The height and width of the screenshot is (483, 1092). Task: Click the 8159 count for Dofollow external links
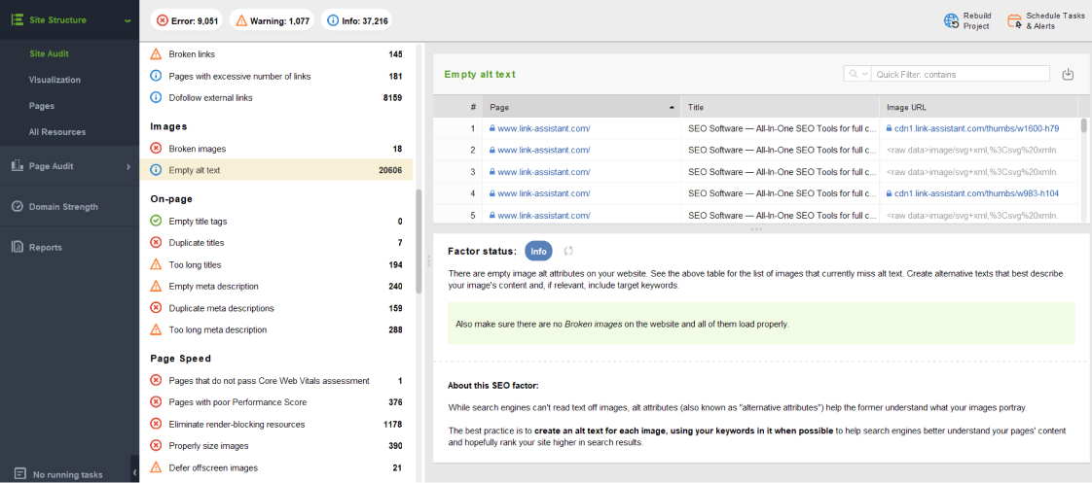click(392, 98)
